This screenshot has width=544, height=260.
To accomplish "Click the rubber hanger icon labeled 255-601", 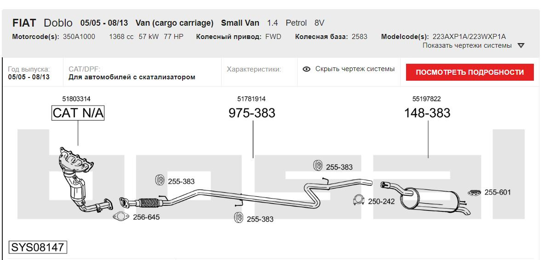I will 474,193.
